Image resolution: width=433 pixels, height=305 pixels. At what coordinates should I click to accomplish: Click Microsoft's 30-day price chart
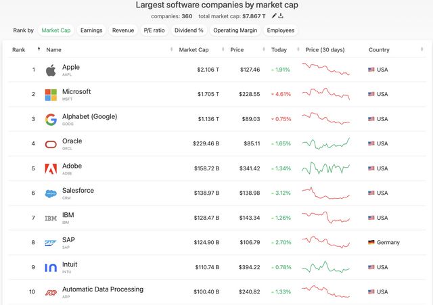[326, 94]
